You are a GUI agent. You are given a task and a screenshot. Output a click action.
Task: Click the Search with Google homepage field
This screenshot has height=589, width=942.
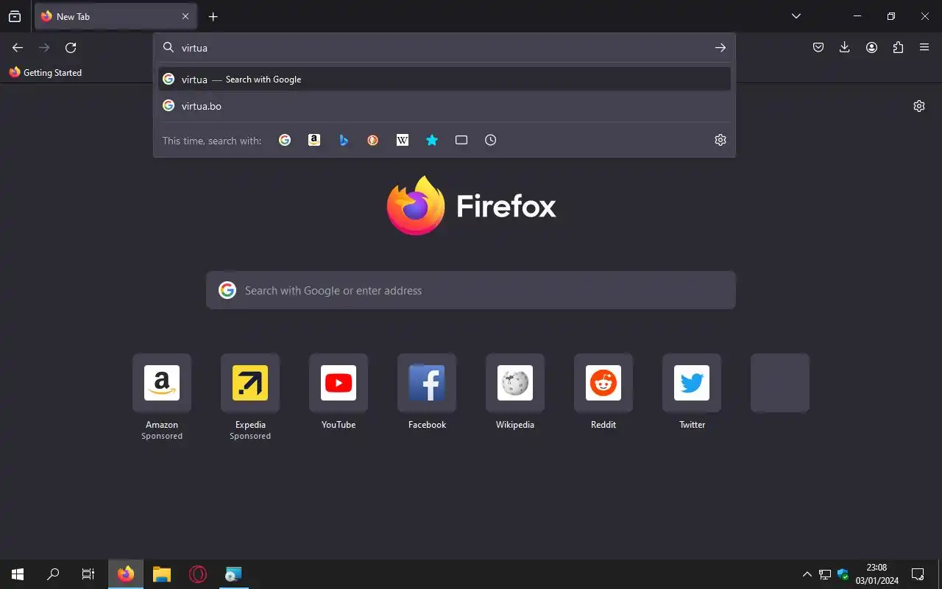click(x=471, y=290)
